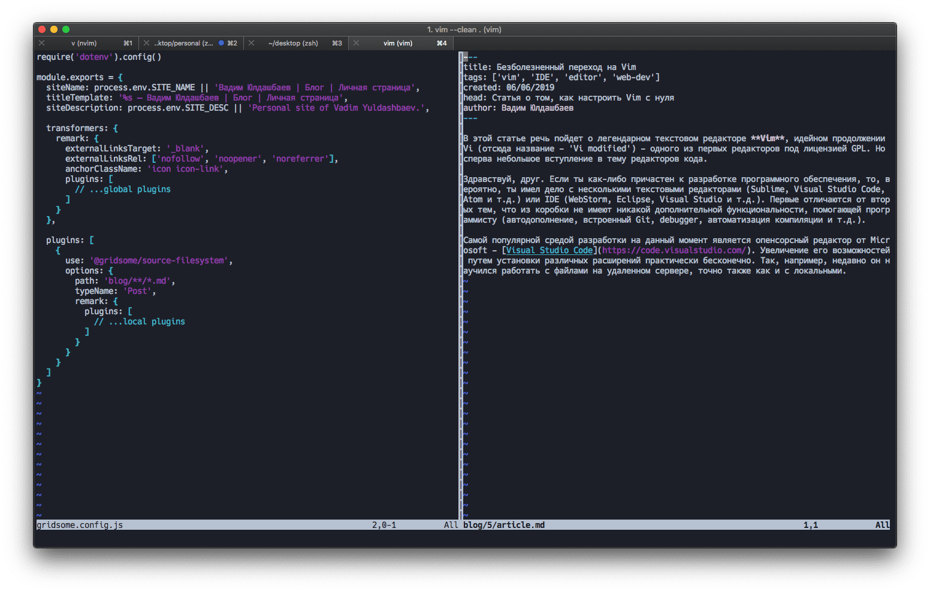Select the 'vim (vim)' tab
The image size is (930, 592).
[398, 43]
